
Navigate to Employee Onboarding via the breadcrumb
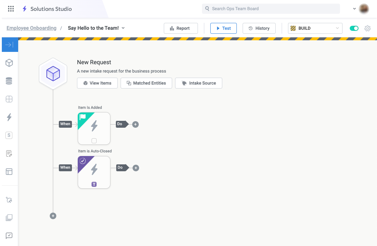(x=31, y=28)
